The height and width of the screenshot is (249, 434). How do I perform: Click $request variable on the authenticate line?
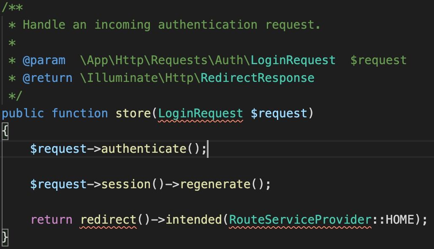click(x=59, y=149)
